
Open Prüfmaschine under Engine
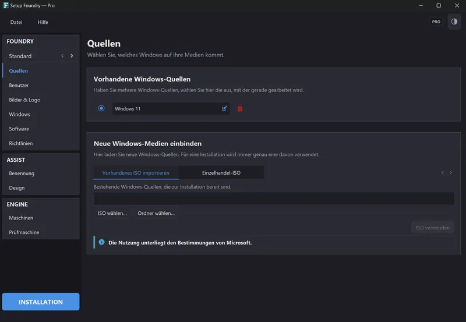[41, 232]
